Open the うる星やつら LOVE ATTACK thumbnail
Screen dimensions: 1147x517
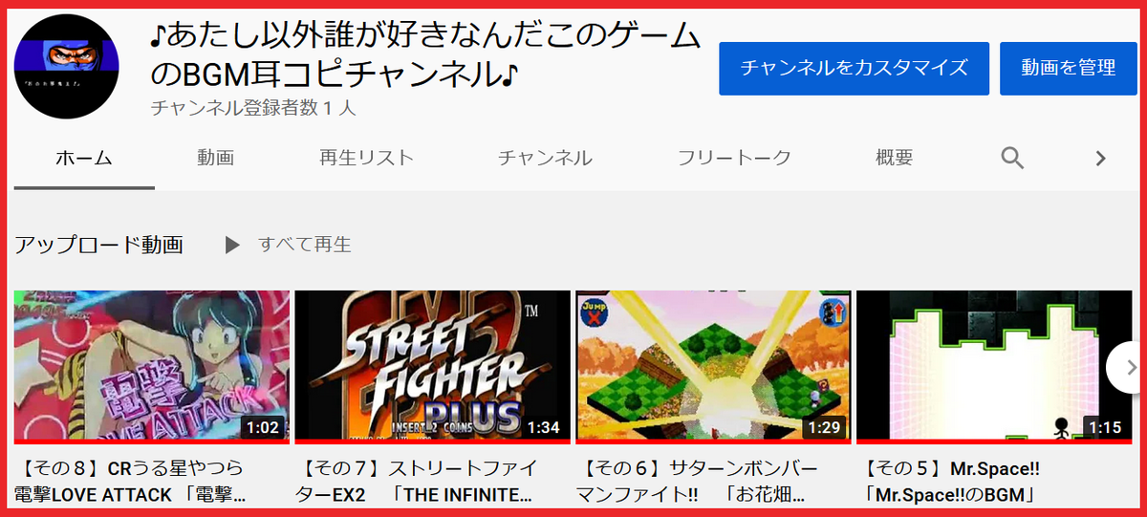click(x=152, y=367)
